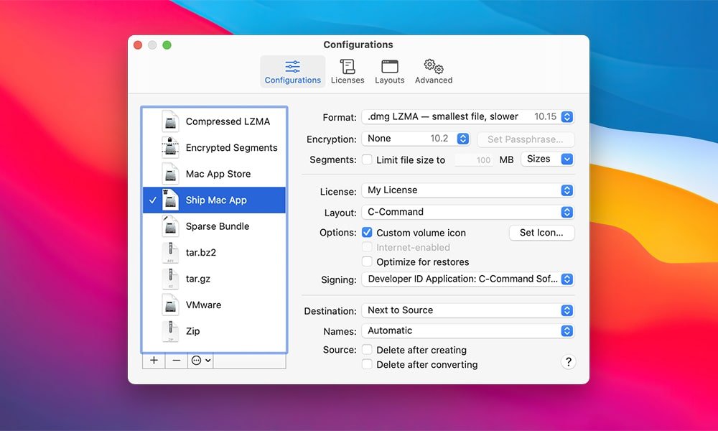
Task: Click the Set Icon... button
Action: (x=541, y=233)
